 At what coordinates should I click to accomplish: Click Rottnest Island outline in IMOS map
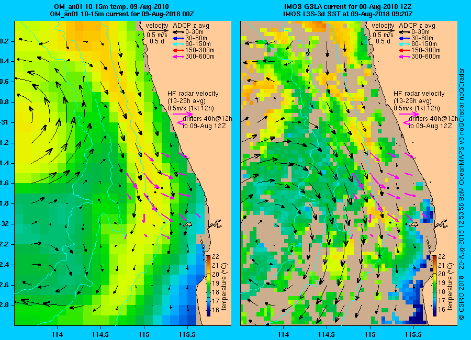(413, 224)
